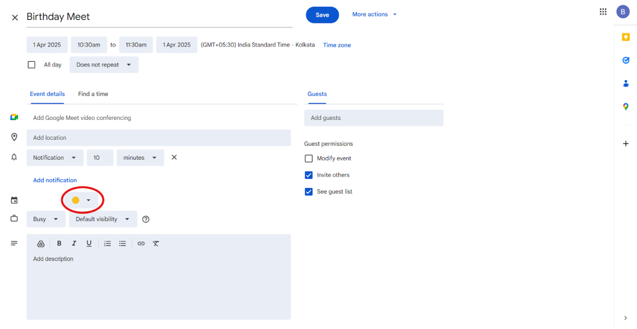This screenshot has height=329, width=637.
Task: Enable the All day checkbox
Action: [x=32, y=65]
